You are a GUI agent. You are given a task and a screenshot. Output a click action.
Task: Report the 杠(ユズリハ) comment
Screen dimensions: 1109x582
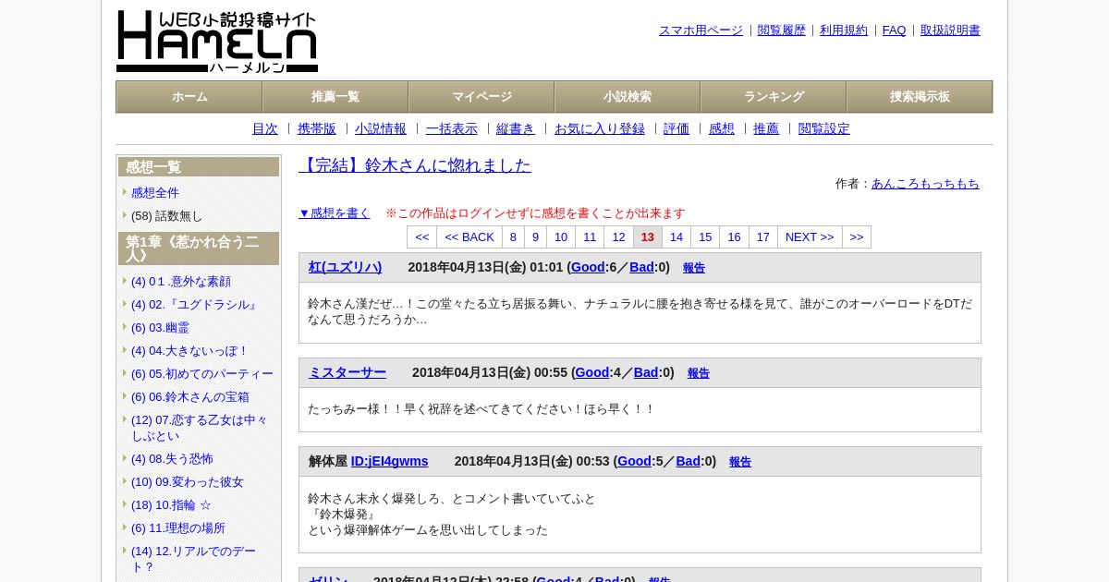pos(694,268)
